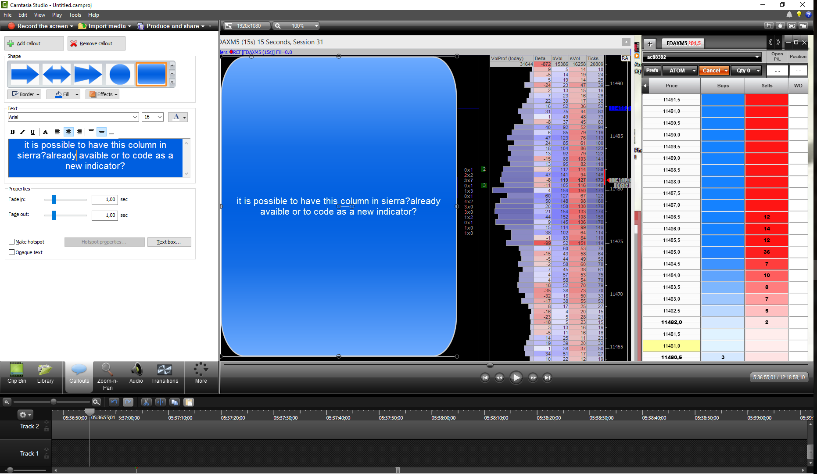
Task: Select the circle callout shape
Action: tap(120, 74)
